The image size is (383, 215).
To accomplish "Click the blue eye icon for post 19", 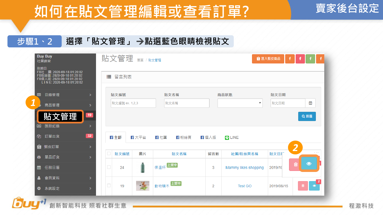I will point(314,186).
